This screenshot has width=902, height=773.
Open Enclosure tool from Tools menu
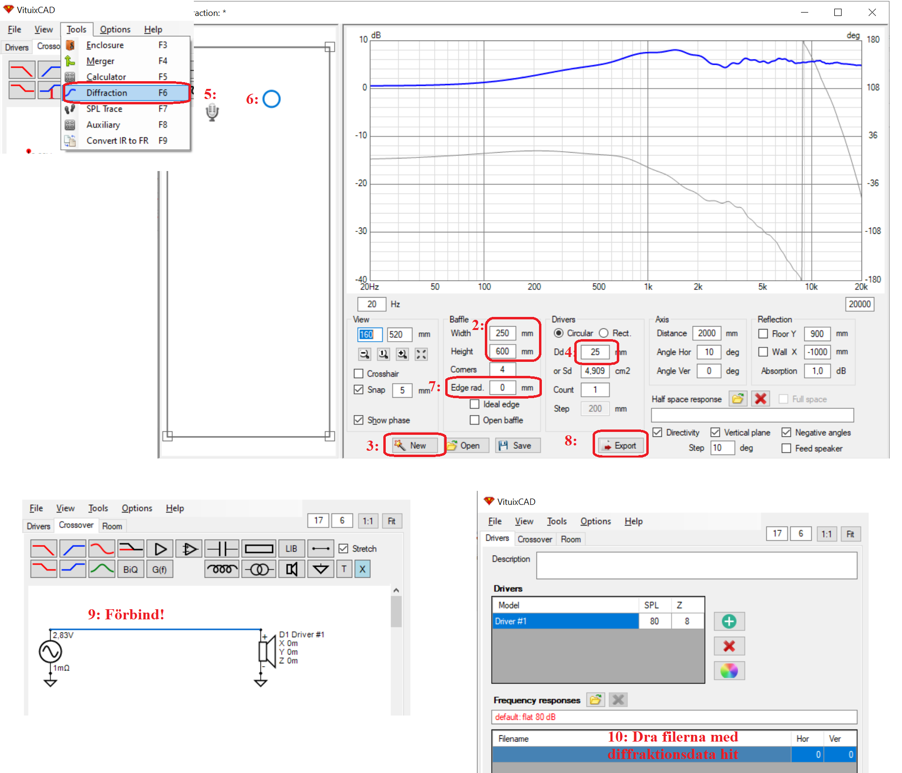[x=126, y=45]
